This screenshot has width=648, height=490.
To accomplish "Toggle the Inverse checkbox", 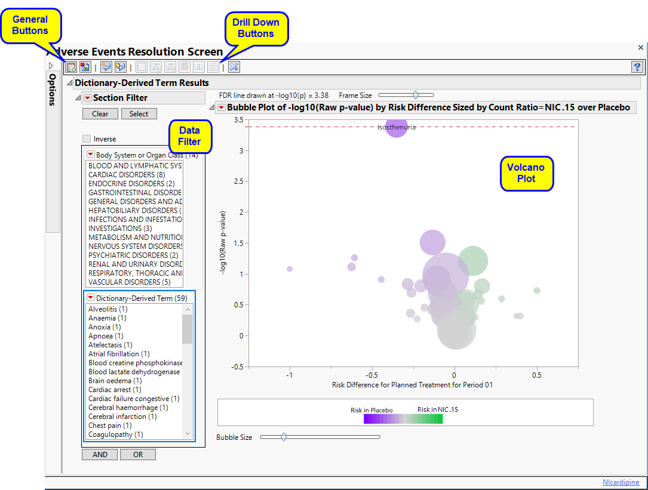I will coord(87,139).
